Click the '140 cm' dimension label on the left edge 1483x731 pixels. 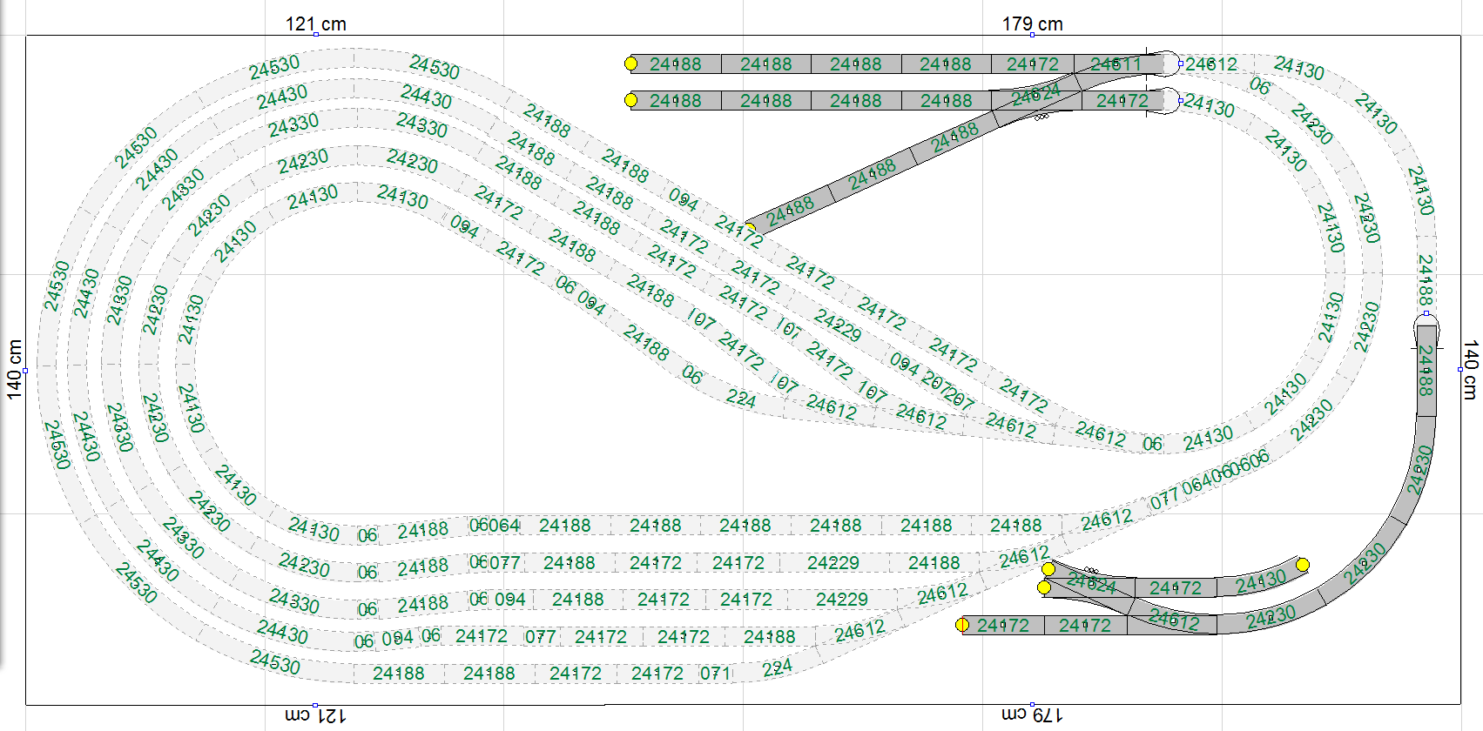15,370
